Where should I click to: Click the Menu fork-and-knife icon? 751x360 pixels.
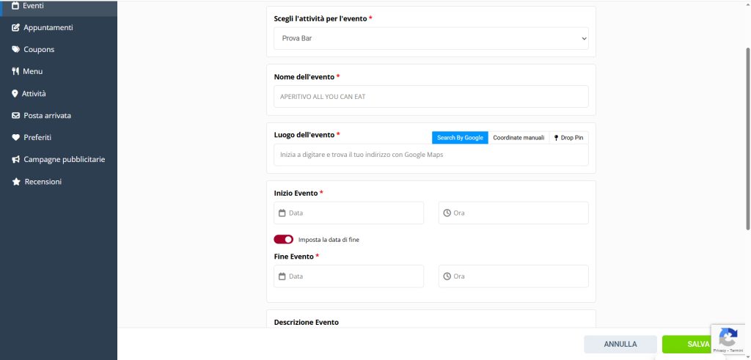click(x=15, y=72)
